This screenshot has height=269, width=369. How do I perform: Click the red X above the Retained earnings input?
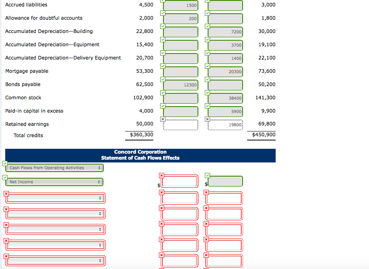(x=163, y=118)
